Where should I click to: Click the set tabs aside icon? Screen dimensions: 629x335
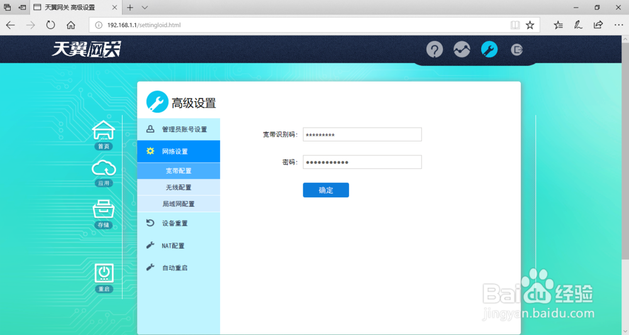pyautogui.click(x=23, y=8)
